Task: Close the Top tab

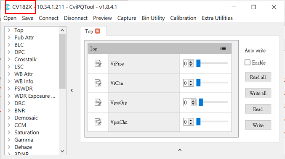Action: (x=98, y=31)
